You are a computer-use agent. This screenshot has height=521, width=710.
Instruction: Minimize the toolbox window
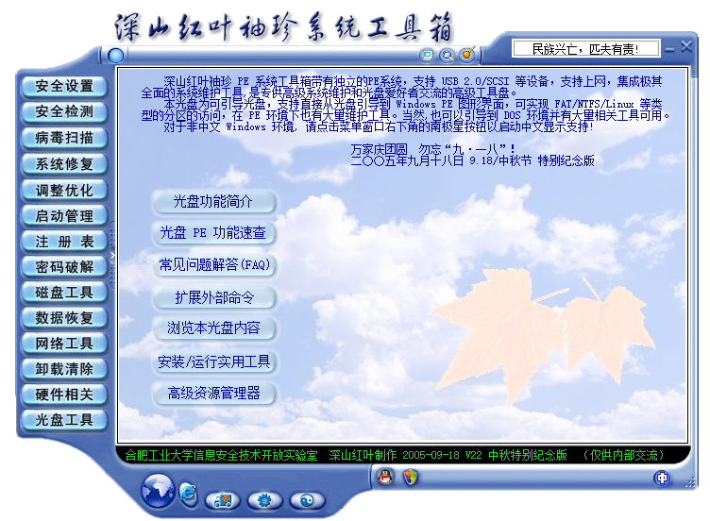pyautogui.click(x=669, y=48)
